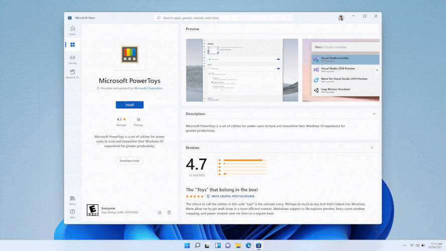Open Chat from the taskbar
The width and height of the screenshot is (446, 251).
228,245
